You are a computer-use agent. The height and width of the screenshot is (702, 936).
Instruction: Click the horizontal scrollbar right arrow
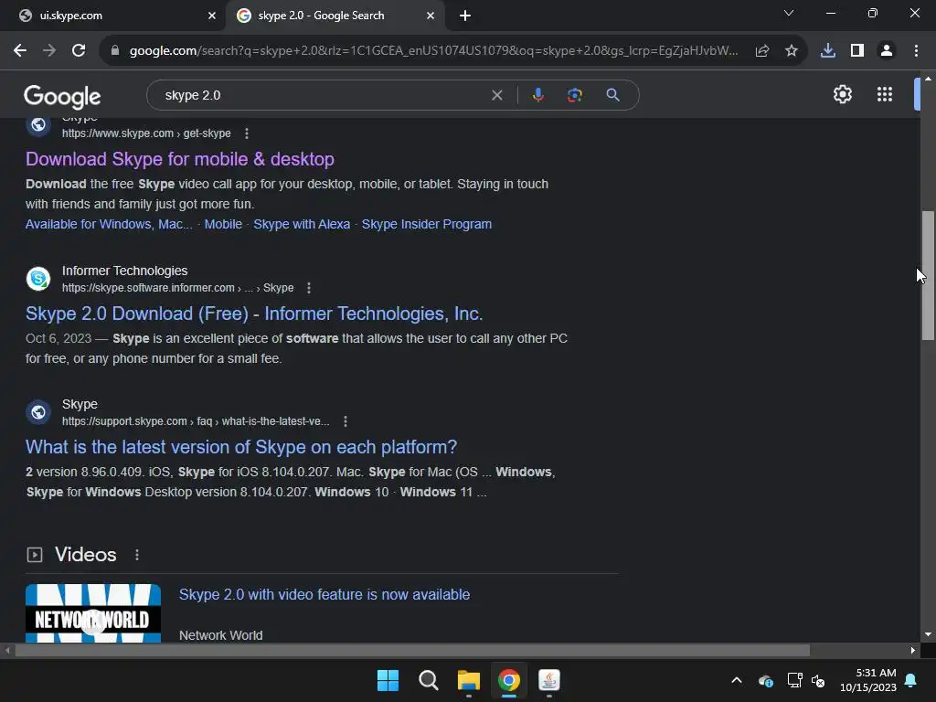click(913, 650)
